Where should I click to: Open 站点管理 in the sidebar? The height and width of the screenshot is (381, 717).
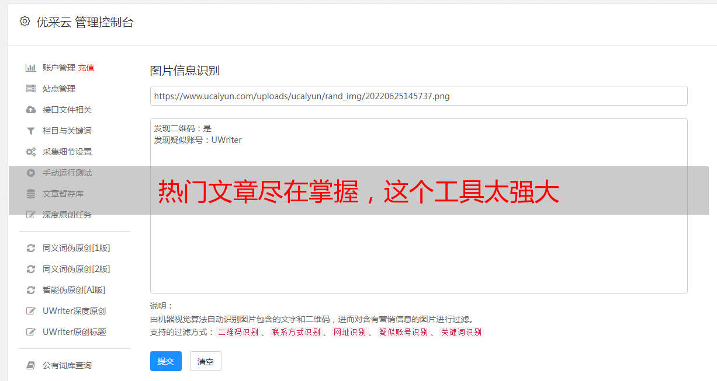59,89
